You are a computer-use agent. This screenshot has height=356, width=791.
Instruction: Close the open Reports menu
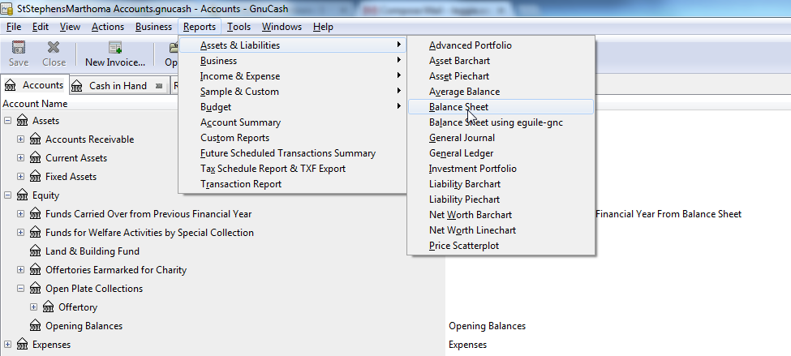click(200, 27)
